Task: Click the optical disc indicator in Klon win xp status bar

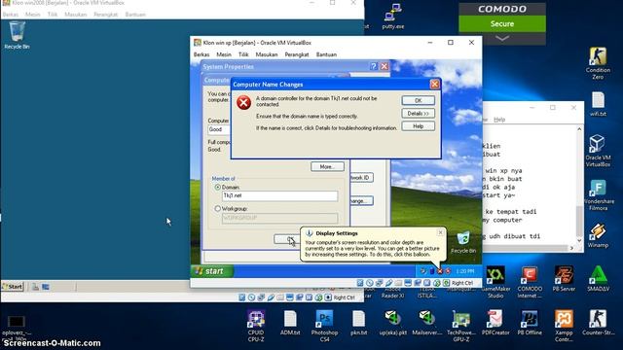Action: (x=370, y=283)
